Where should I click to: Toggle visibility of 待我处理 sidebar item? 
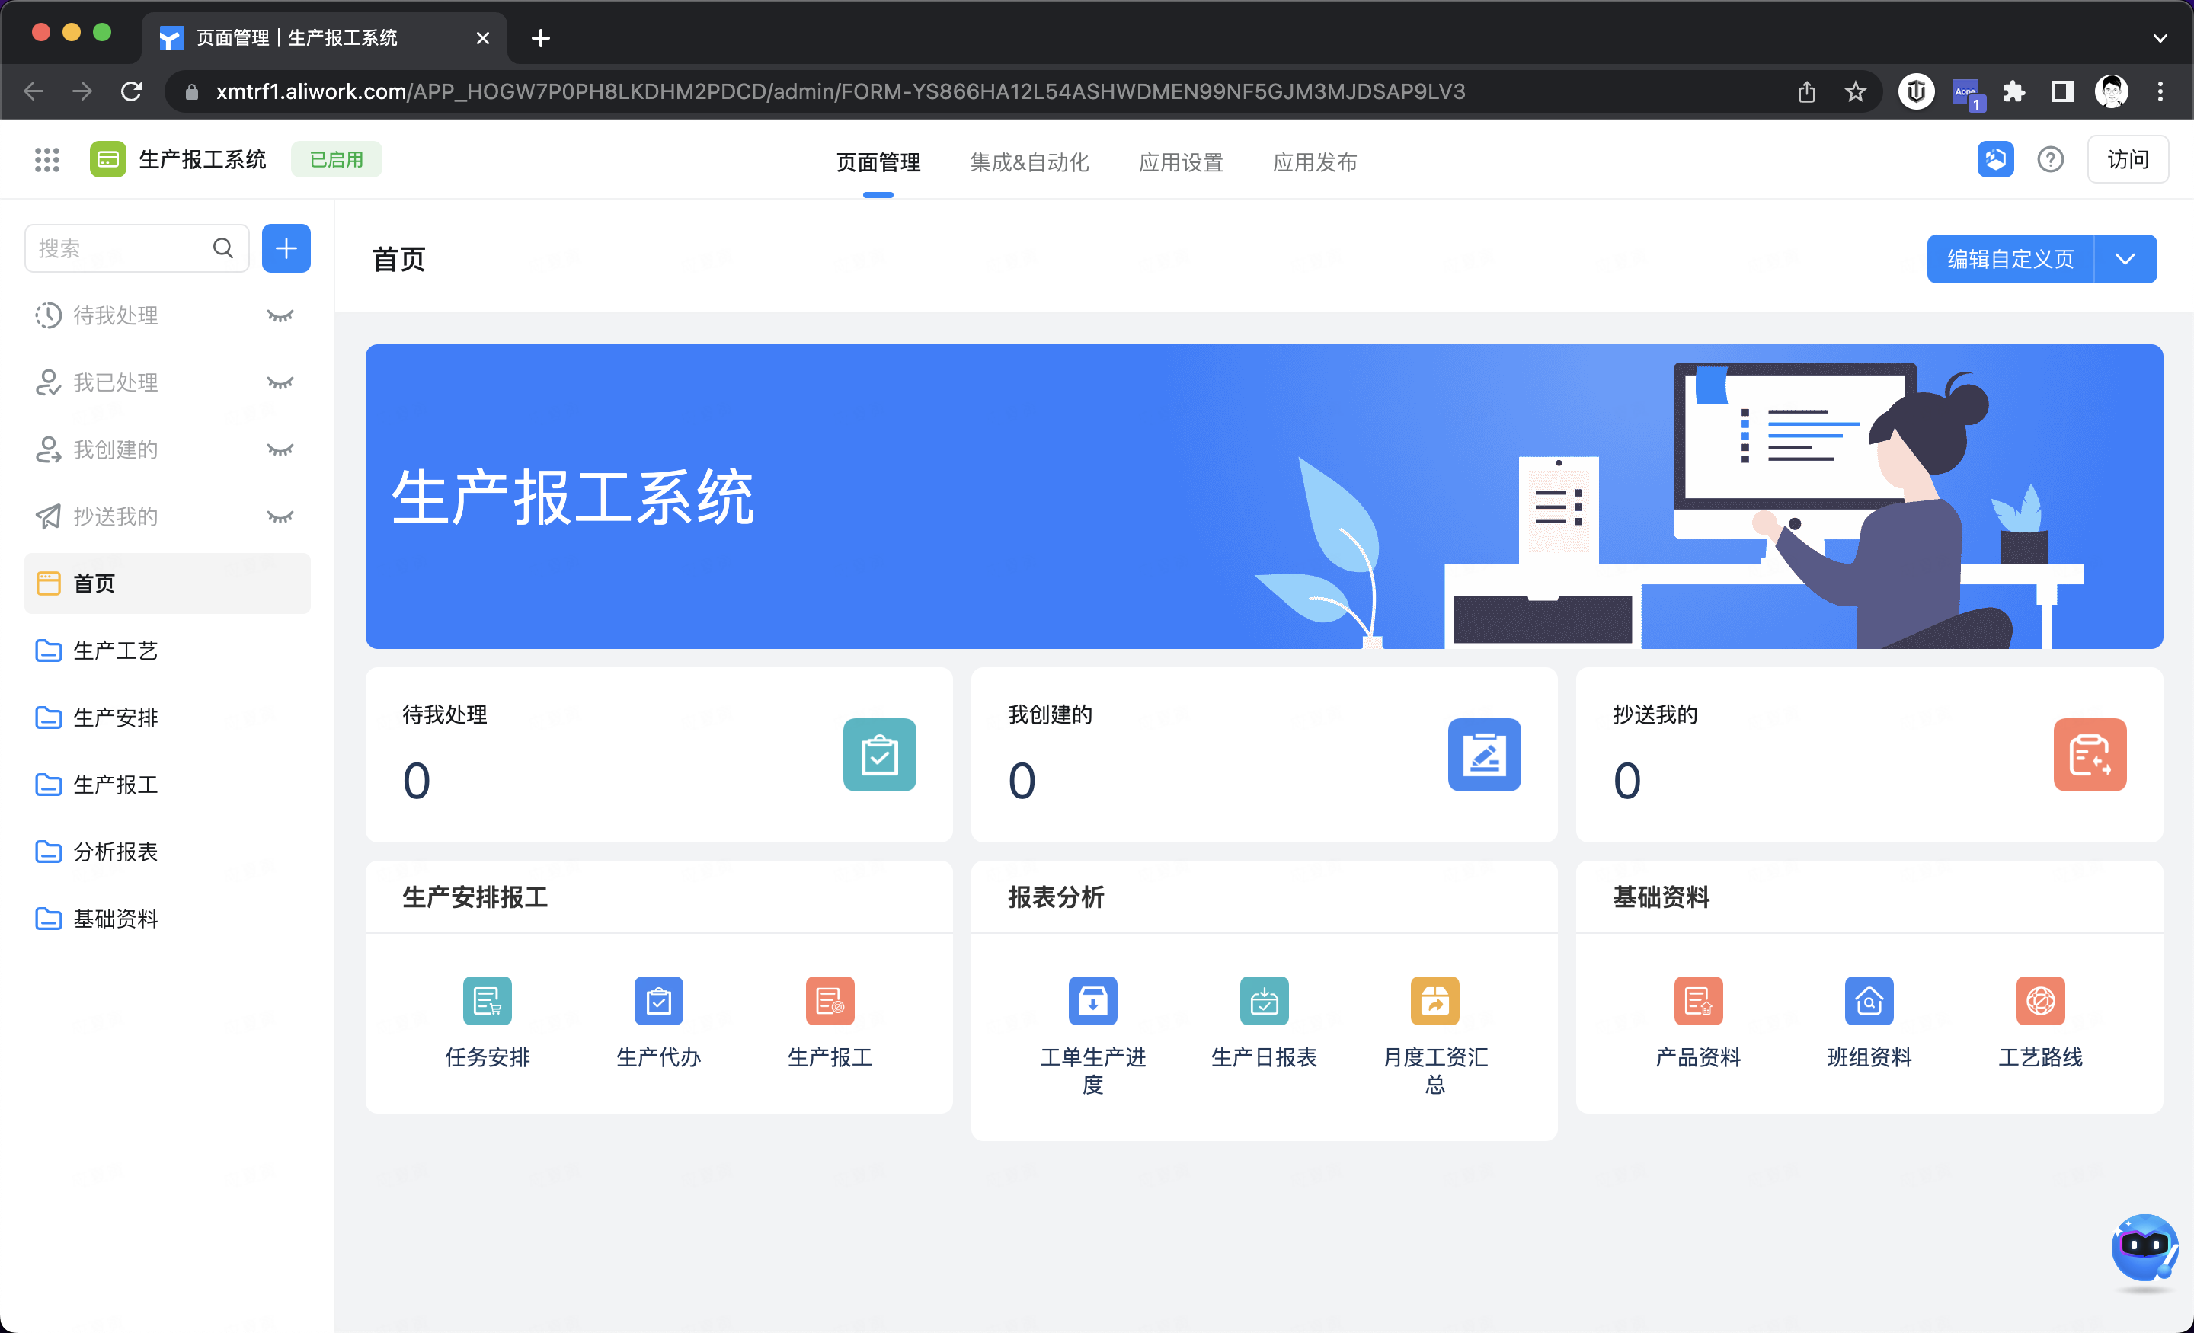point(280,315)
